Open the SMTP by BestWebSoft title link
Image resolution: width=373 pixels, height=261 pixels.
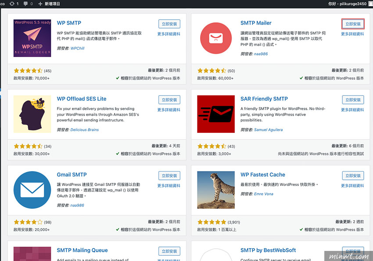(268, 250)
